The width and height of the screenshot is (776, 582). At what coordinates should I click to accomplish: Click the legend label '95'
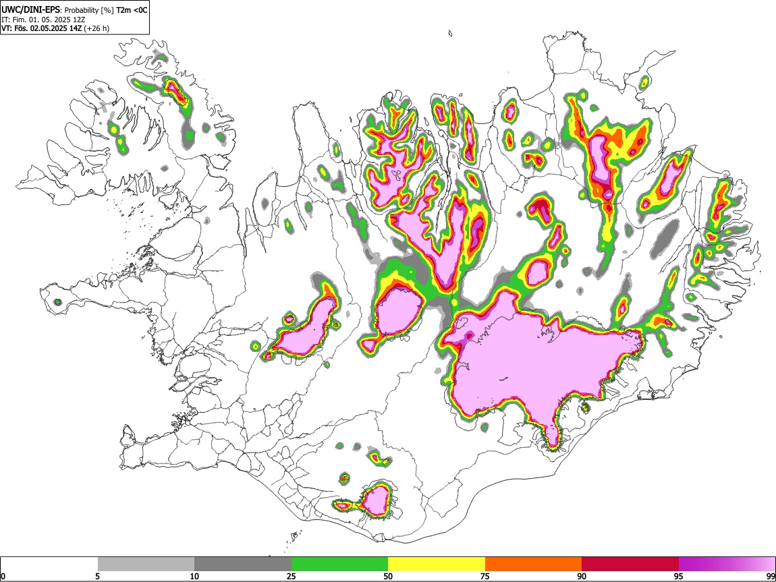679,576
